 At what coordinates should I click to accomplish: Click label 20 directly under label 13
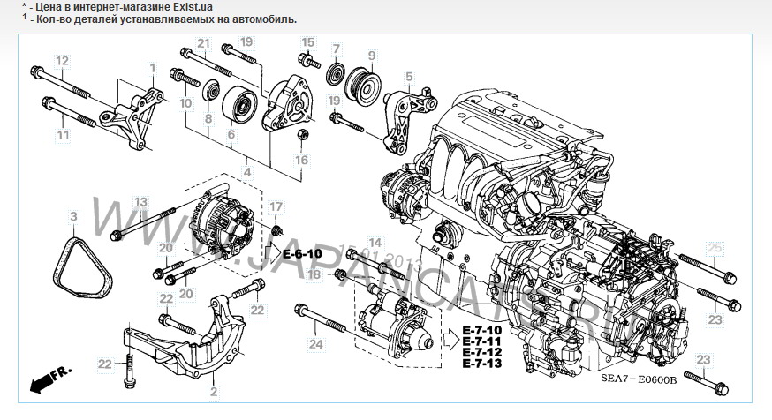coord(166,248)
